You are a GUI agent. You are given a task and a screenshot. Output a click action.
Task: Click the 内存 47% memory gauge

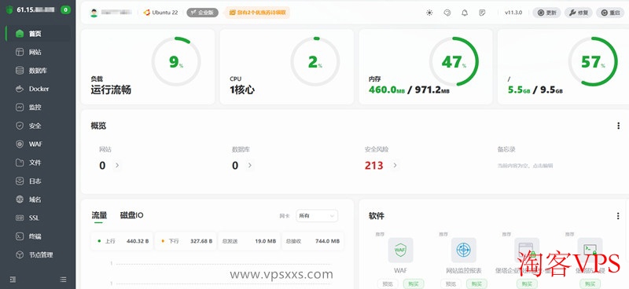[x=454, y=61]
